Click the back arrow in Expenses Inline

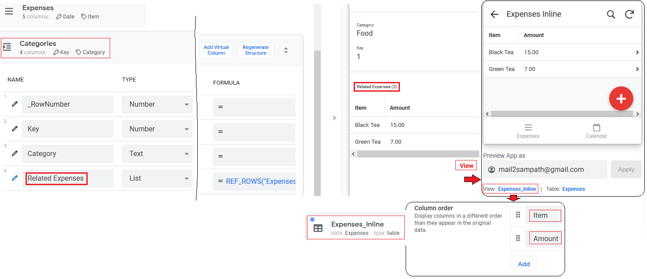tap(494, 14)
